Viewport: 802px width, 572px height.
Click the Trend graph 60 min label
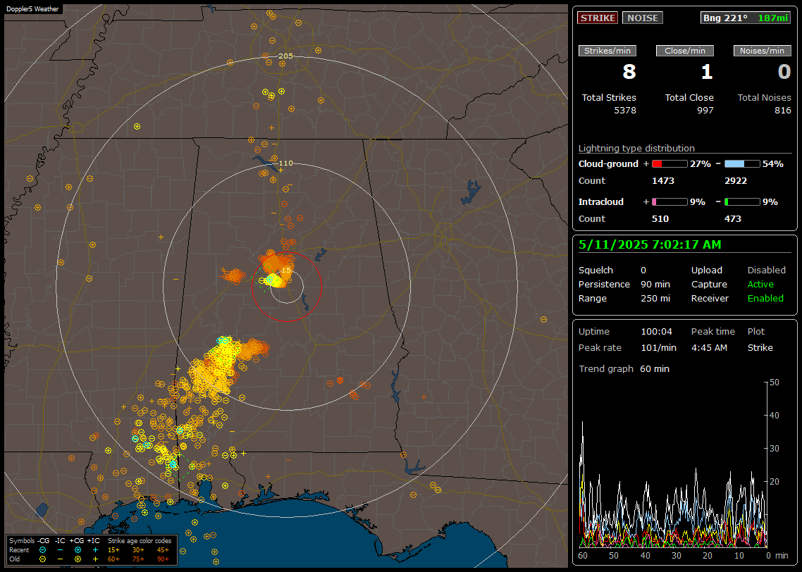624,369
